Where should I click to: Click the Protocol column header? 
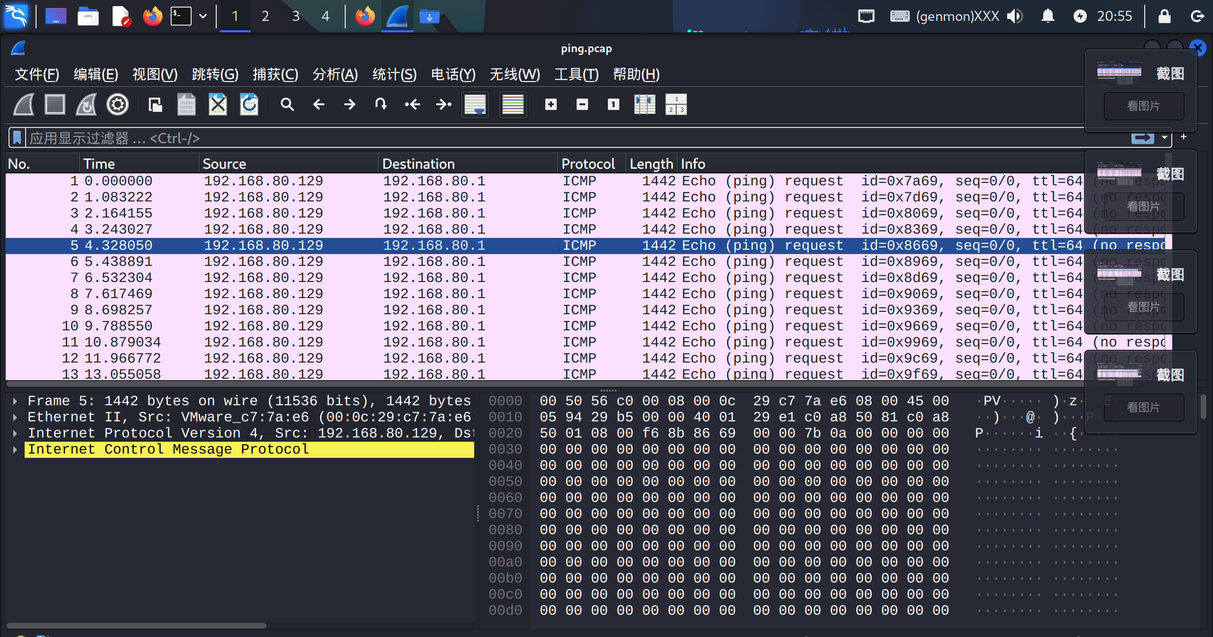(x=588, y=164)
